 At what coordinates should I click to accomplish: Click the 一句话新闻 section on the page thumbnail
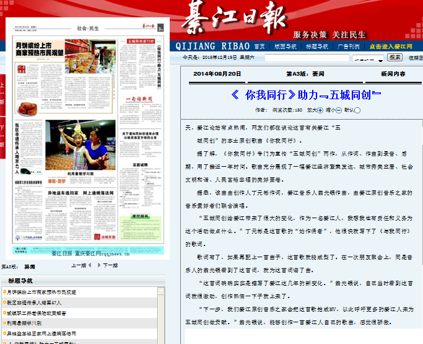click(139, 99)
